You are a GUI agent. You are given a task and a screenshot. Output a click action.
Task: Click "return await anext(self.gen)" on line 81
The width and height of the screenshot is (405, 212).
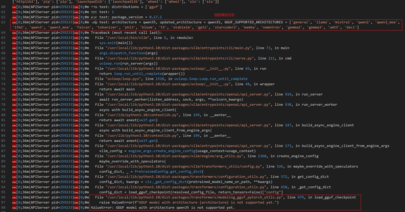coord(128,120)
